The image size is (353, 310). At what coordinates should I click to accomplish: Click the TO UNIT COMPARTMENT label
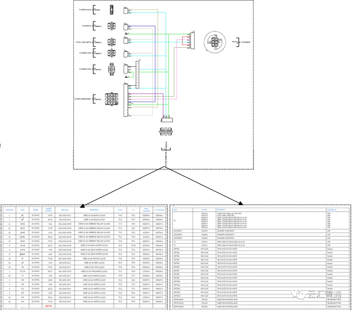83,99
